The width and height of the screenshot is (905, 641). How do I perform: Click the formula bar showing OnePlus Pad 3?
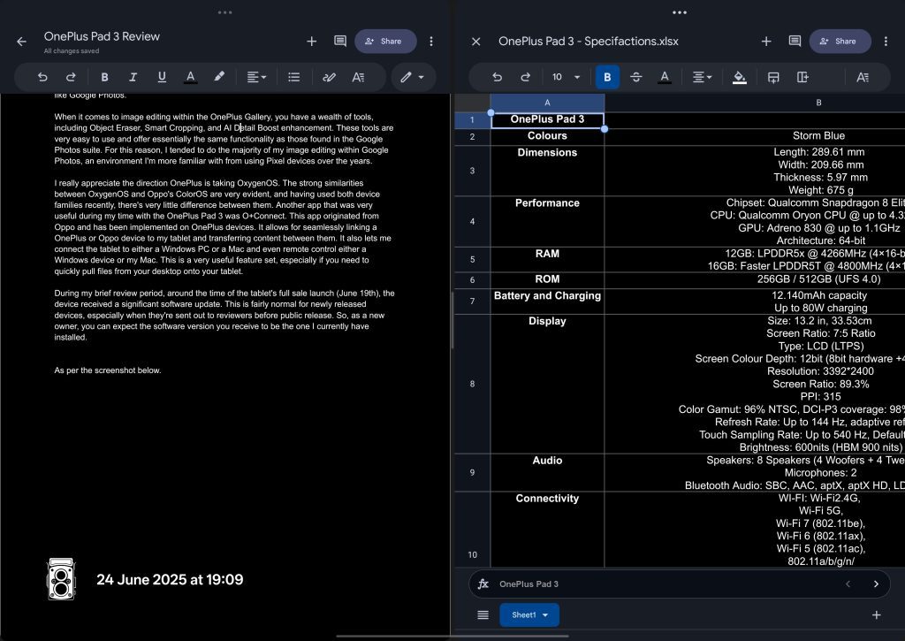654,584
